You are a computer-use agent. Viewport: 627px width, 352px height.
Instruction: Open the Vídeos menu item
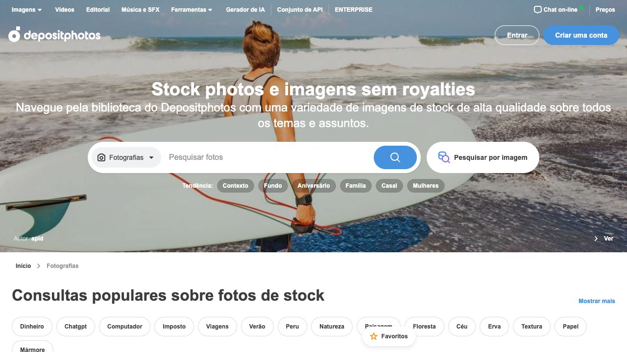coord(65,10)
